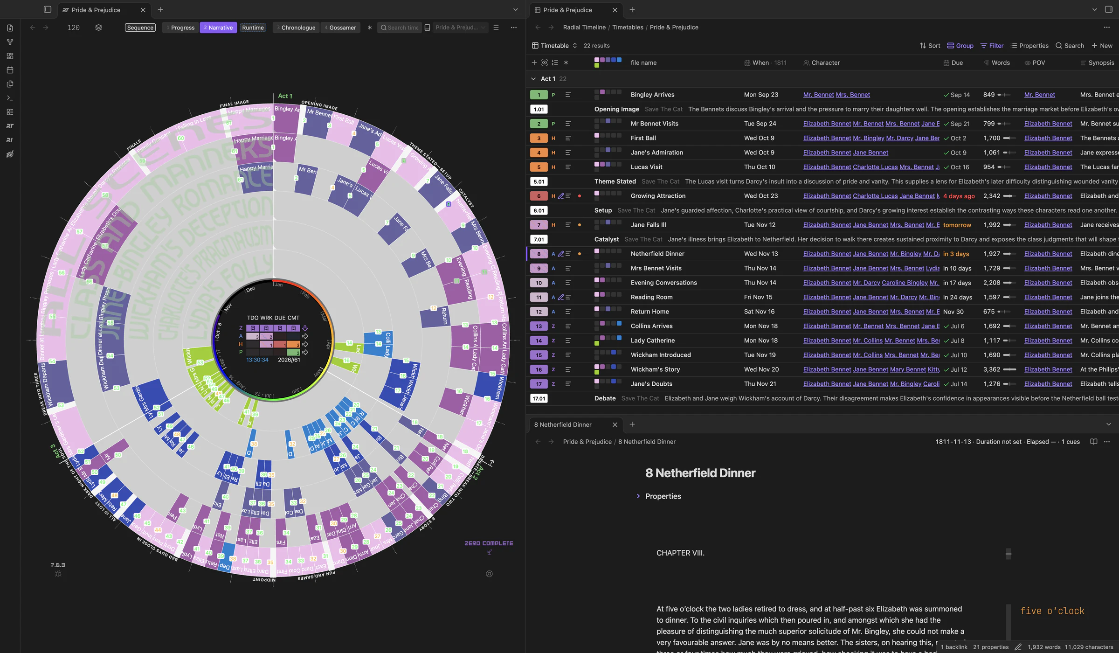Screen dimensions: 1119x653
Task: Click the Timetables breadcrumb link
Action: click(628, 28)
